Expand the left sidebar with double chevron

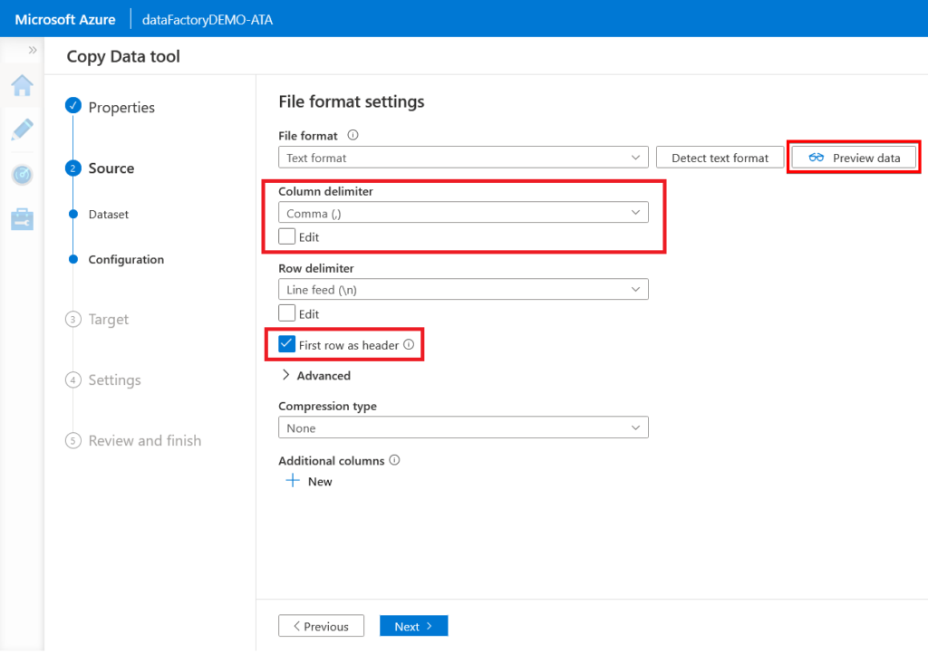(x=33, y=50)
